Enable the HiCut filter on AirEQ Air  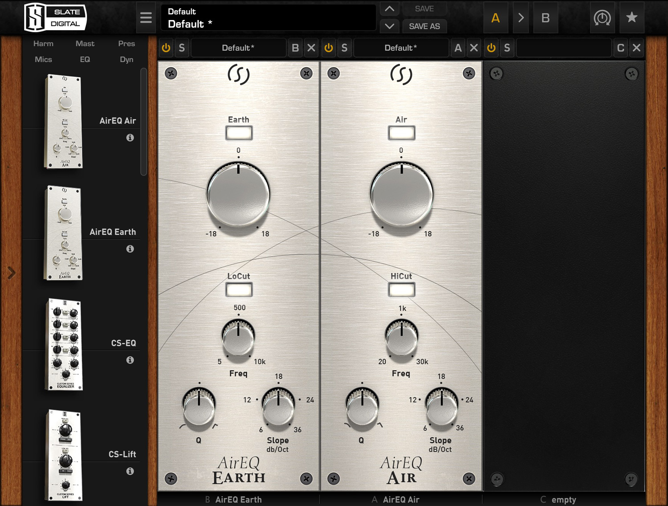[401, 290]
